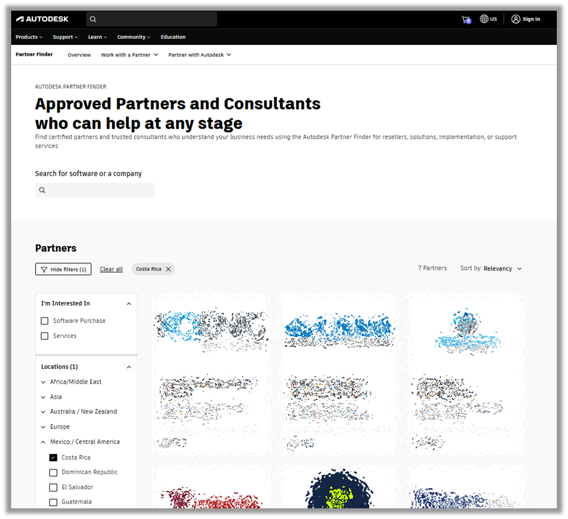Expand Partner with Autodesk dropdown
The width and height of the screenshot is (568, 519).
point(200,55)
